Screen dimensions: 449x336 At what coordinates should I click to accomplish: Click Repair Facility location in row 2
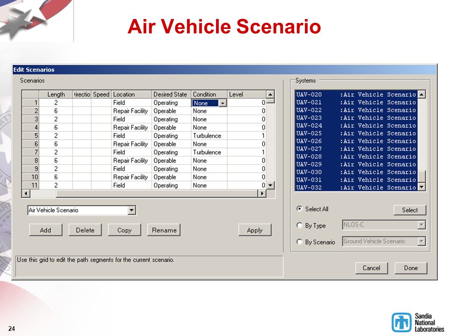131,111
